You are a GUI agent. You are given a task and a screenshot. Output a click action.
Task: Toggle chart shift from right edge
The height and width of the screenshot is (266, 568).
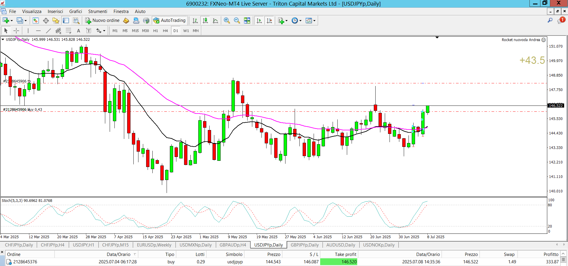click(x=269, y=20)
